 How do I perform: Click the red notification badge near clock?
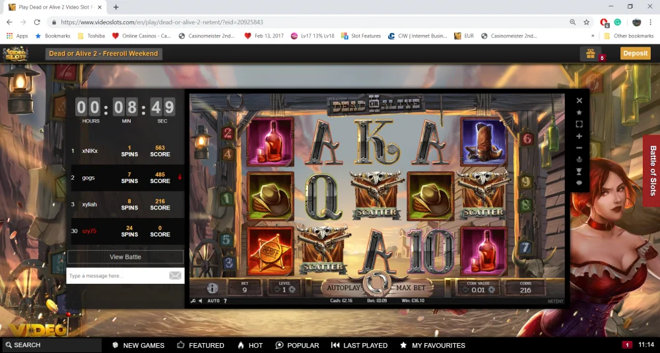click(x=627, y=345)
